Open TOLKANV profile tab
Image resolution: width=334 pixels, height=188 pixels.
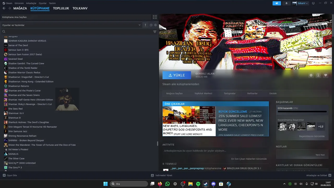coord(80,8)
